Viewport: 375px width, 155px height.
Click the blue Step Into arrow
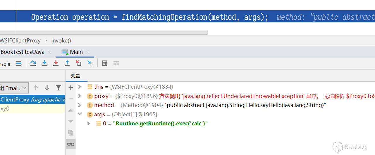(44, 63)
